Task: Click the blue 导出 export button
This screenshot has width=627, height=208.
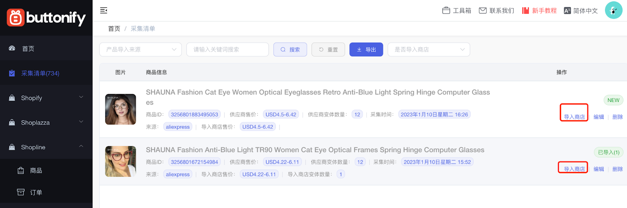Action: tap(366, 50)
